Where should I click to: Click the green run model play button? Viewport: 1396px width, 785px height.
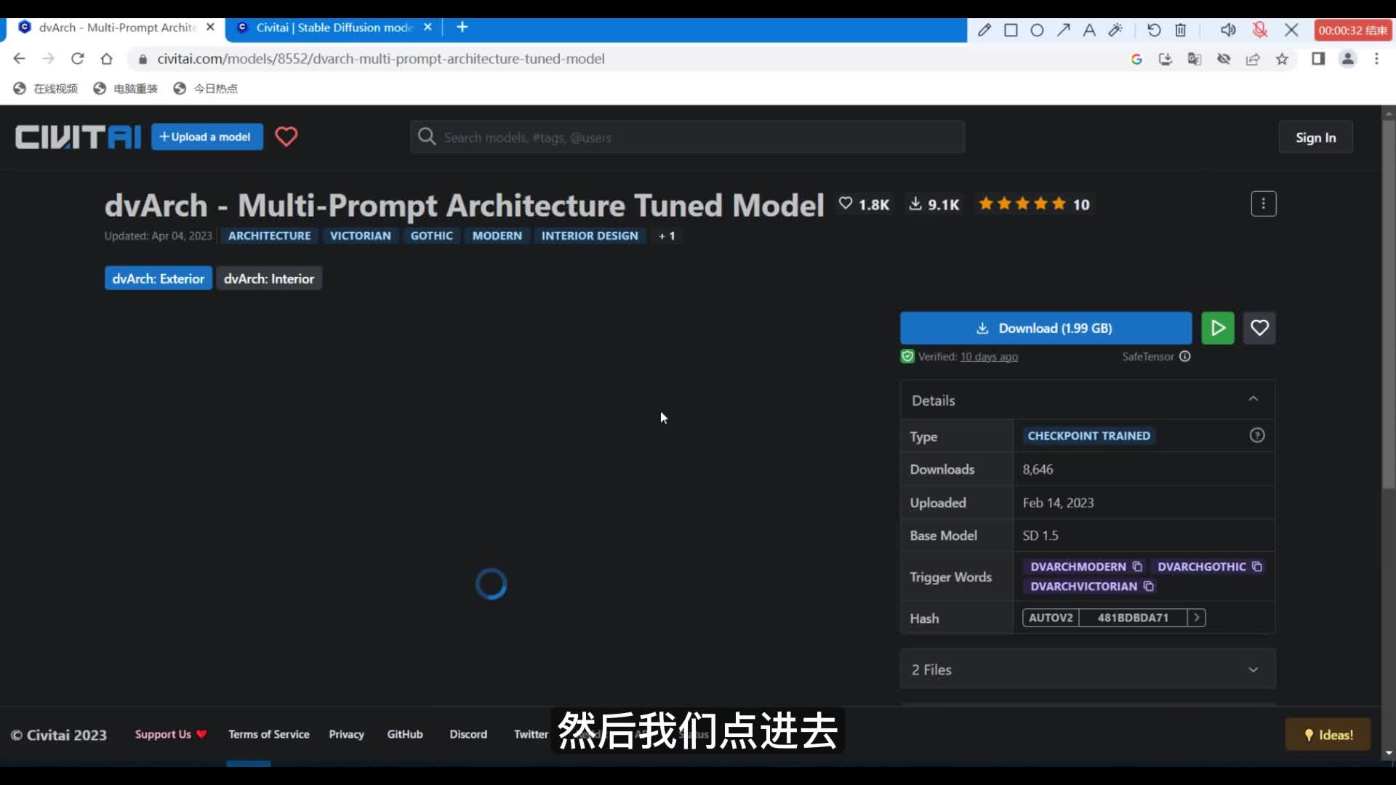[x=1217, y=328]
